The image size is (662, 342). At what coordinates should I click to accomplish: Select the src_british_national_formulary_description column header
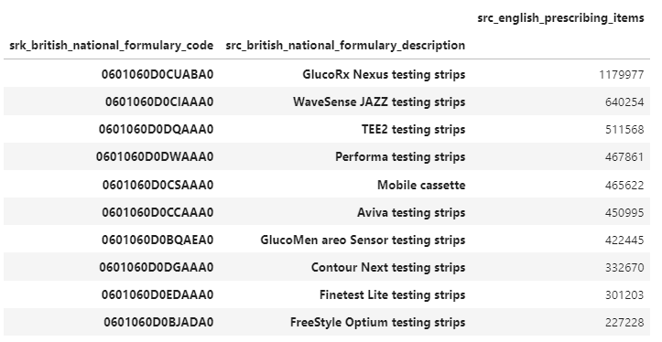coord(345,45)
